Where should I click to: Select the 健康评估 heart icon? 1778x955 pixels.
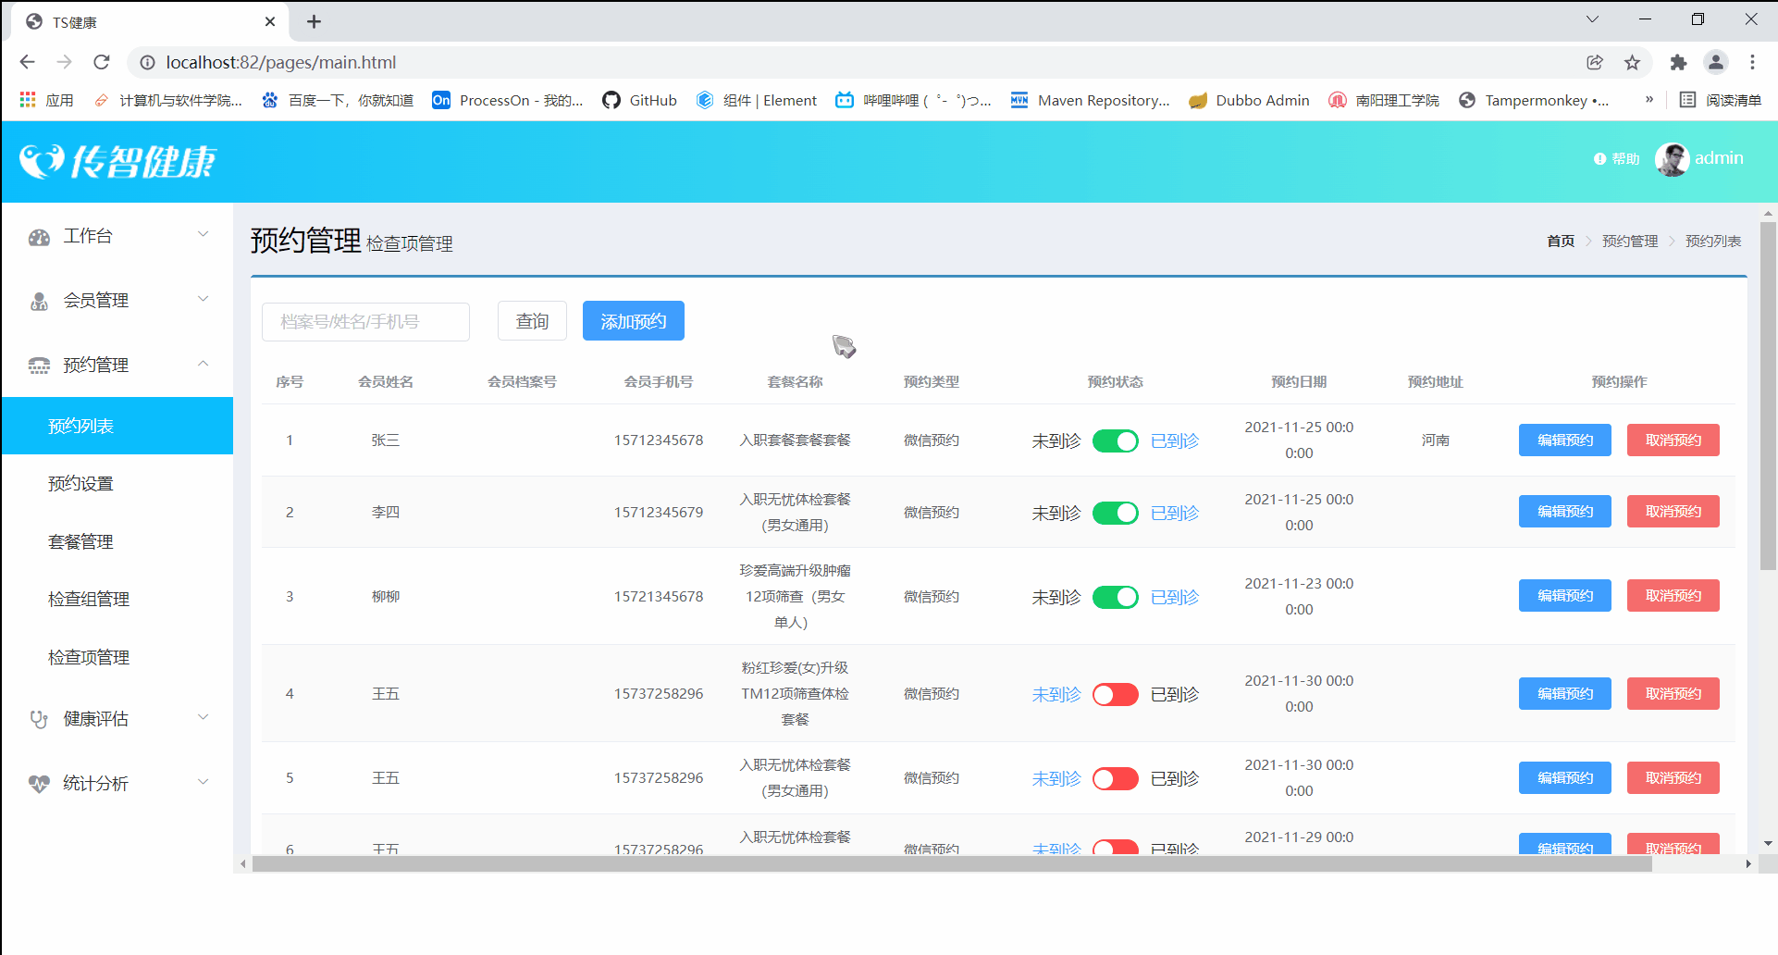pos(39,718)
